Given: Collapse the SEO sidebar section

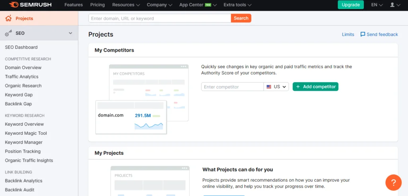Looking at the screenshot, I should point(71,33).
